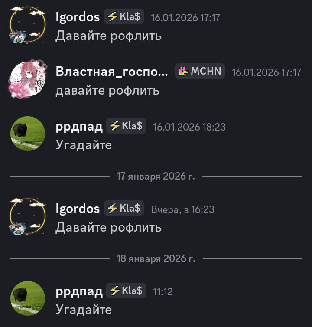Click Igordos avatar on yesterday's message
Screen dimensions: 312x327
click(x=28, y=216)
